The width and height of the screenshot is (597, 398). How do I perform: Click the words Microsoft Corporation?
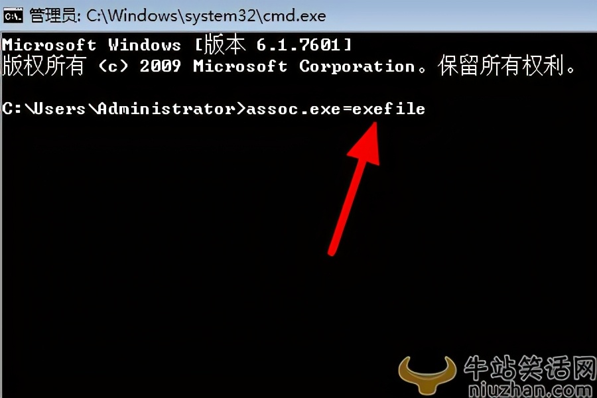[304, 66]
